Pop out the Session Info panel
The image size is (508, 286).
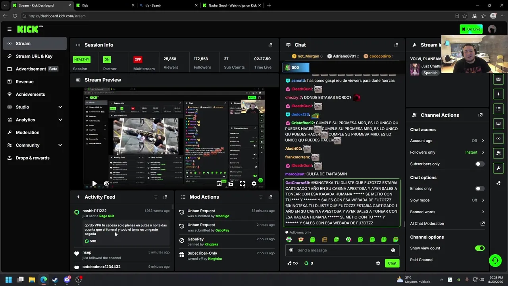pyautogui.click(x=270, y=45)
